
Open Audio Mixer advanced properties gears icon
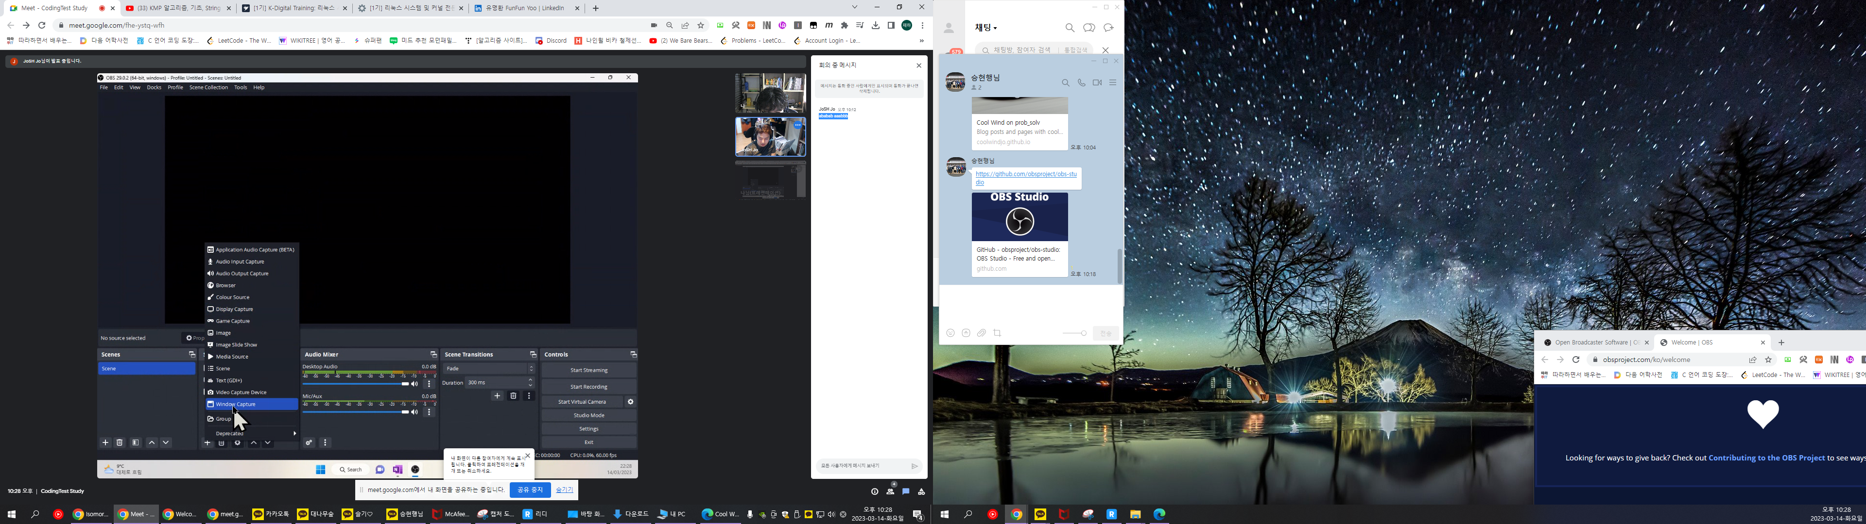[309, 442]
